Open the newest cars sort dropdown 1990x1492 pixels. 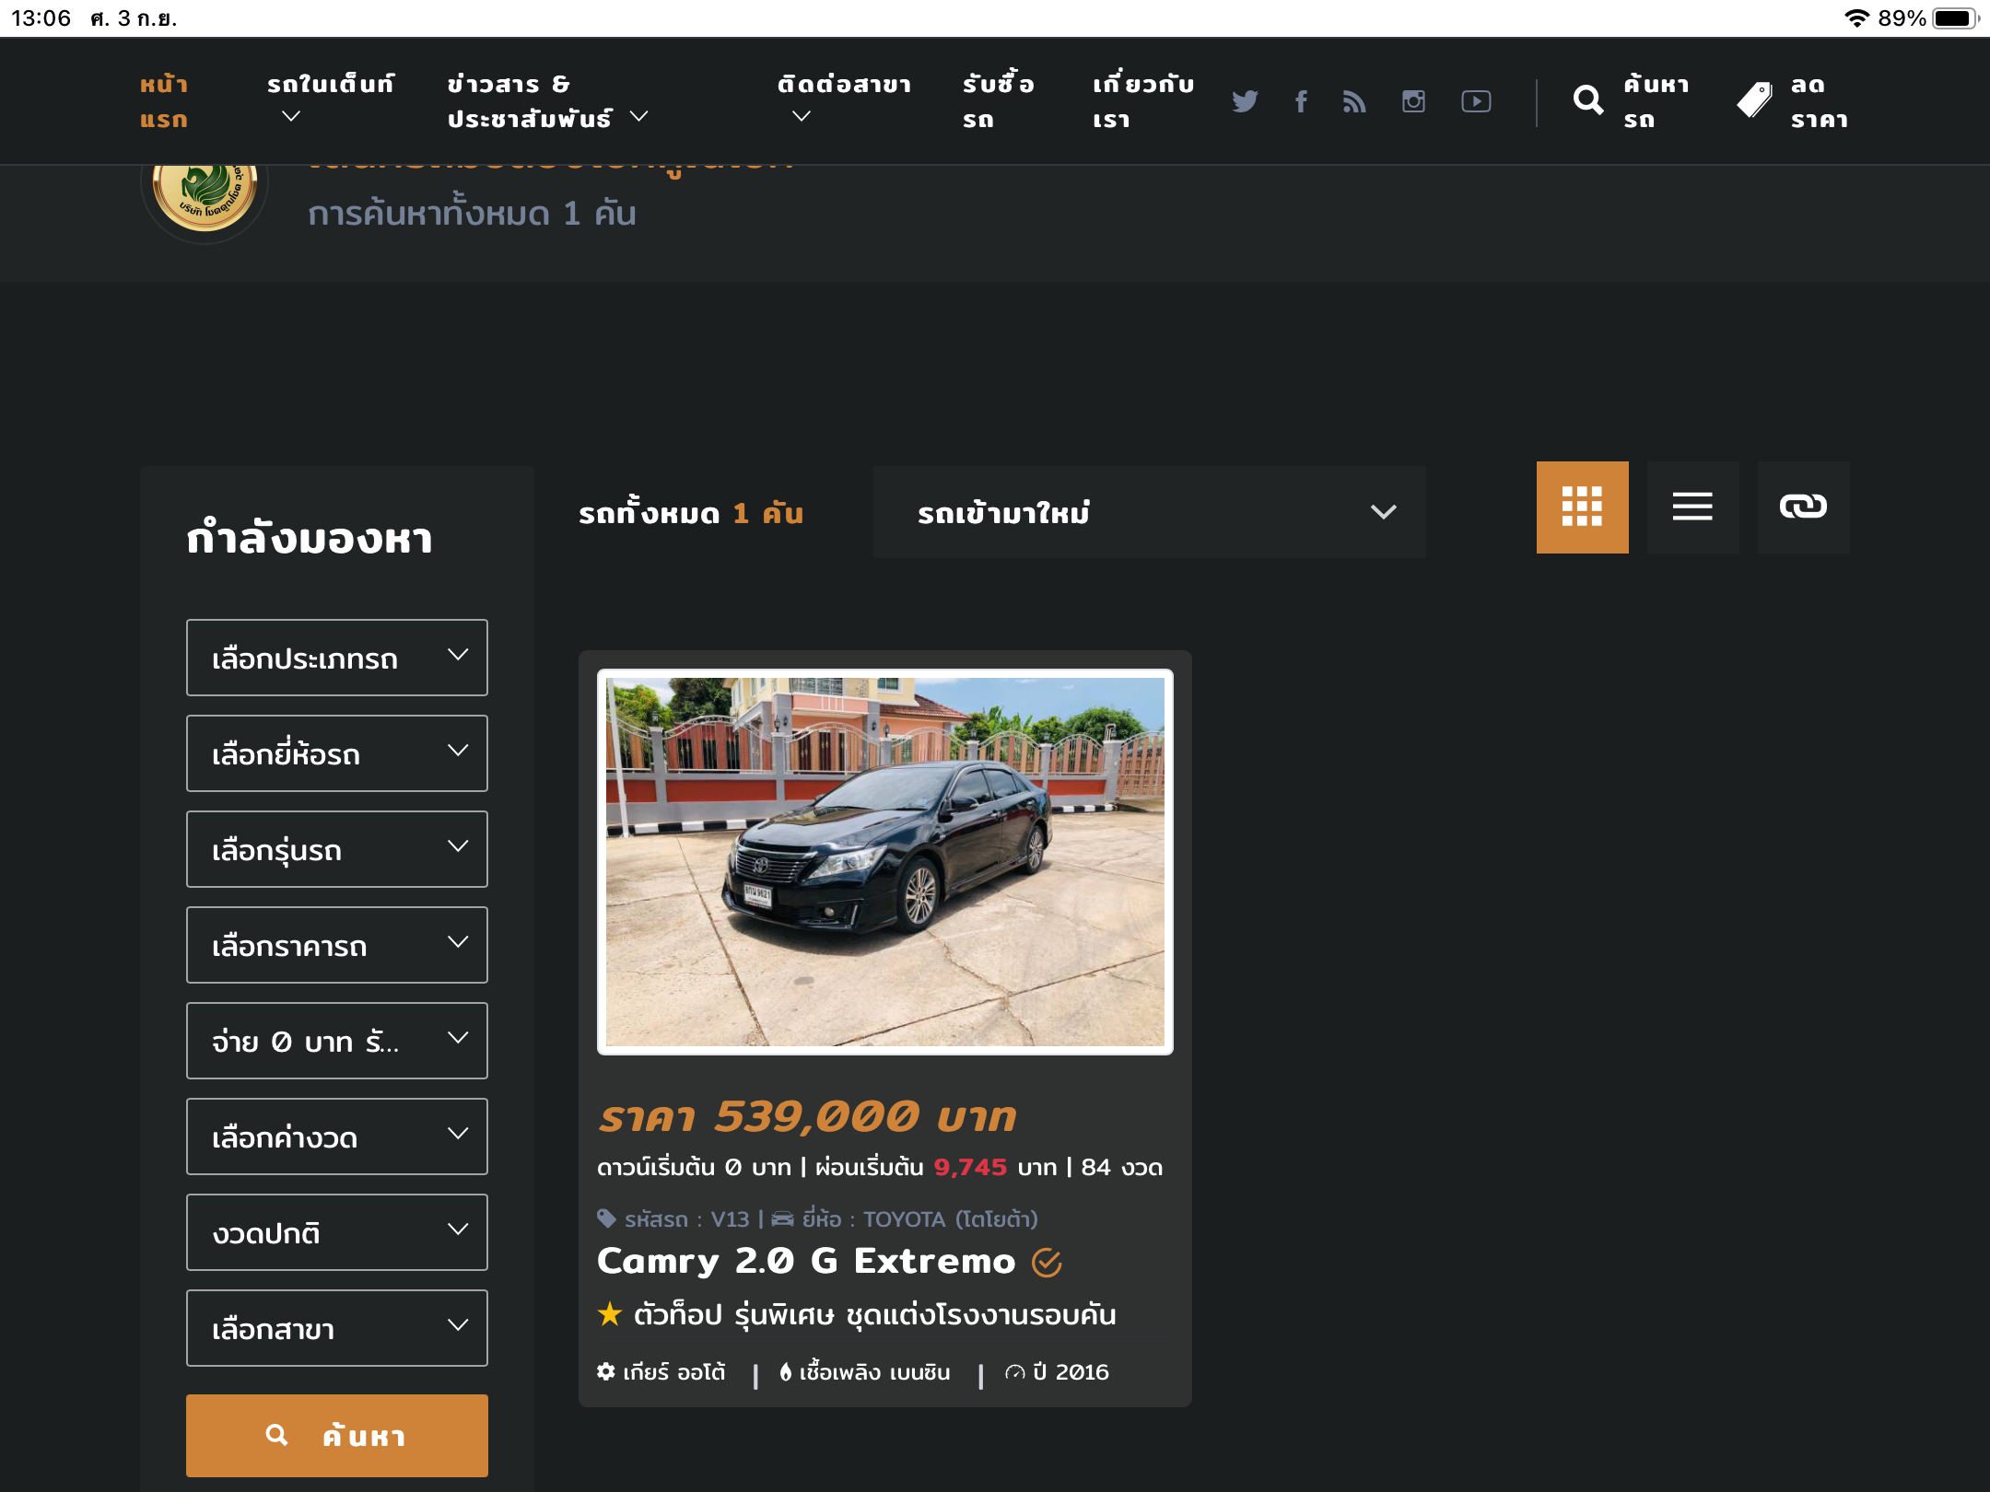1149,512
